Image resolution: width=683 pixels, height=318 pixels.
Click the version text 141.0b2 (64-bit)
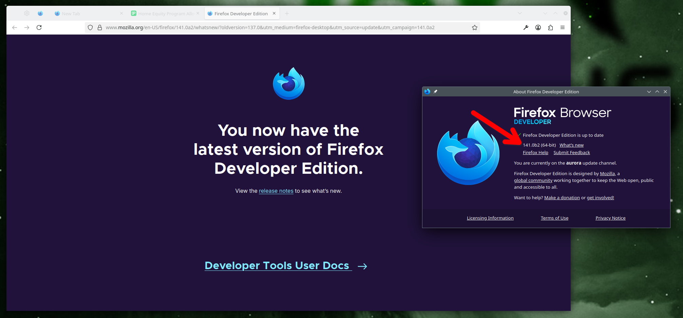(x=539, y=145)
